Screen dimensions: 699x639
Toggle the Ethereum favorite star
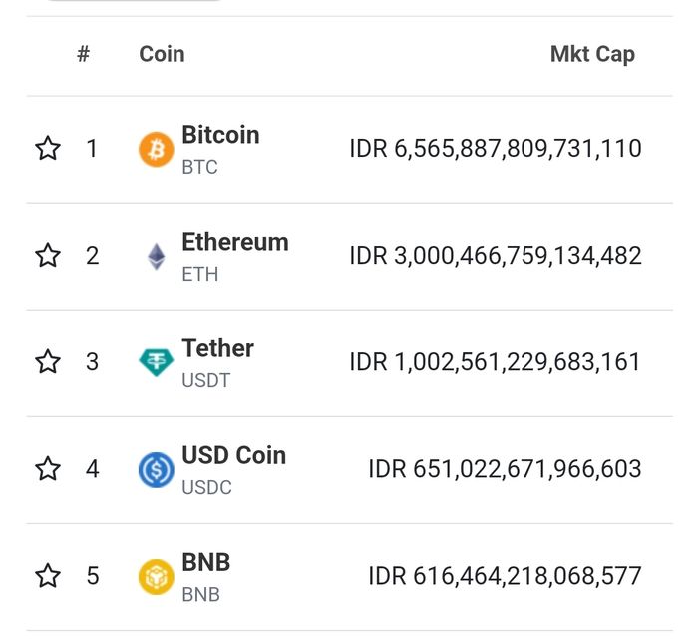[48, 256]
